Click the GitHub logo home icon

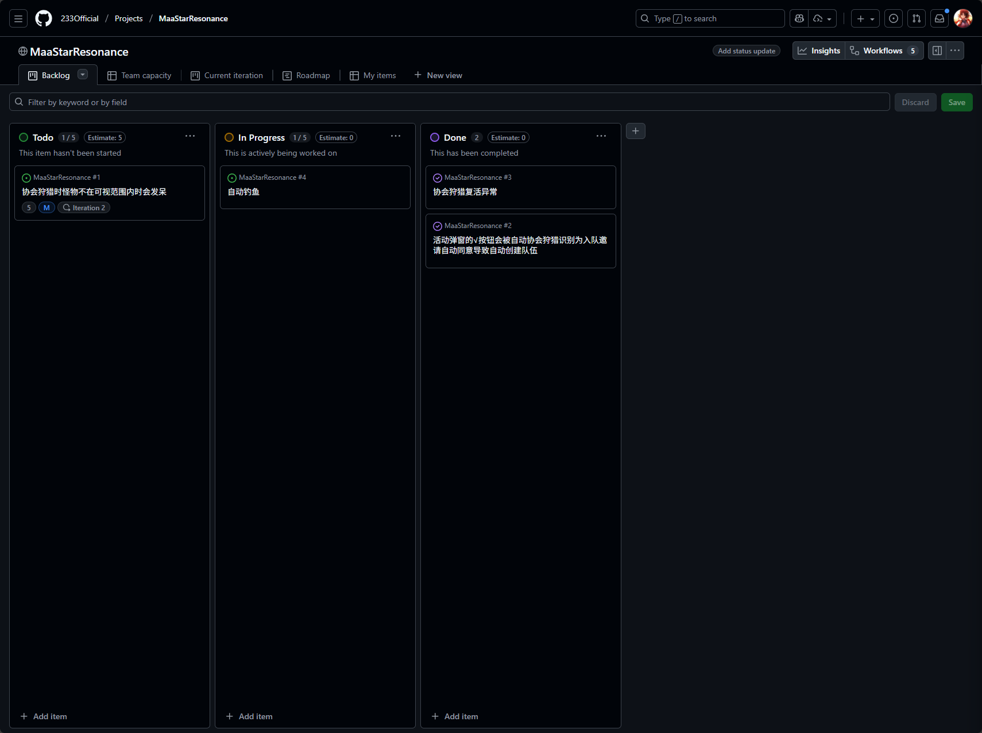click(x=44, y=18)
